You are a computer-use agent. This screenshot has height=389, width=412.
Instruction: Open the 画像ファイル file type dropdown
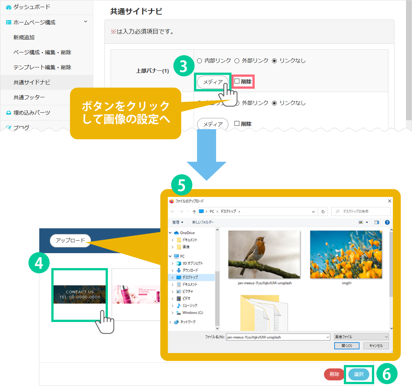[361, 337]
